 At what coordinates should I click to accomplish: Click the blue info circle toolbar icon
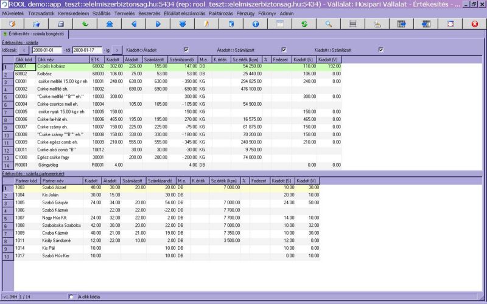(256, 24)
